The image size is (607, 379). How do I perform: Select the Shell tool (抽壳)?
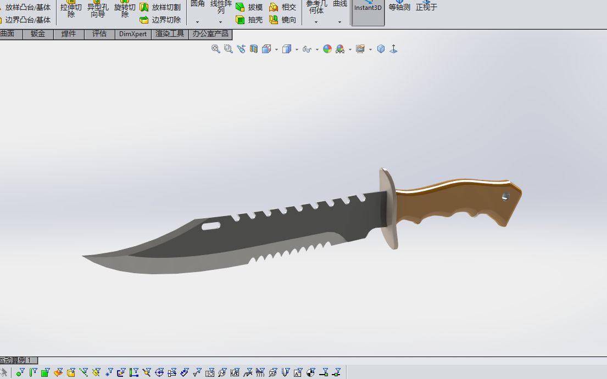249,20
